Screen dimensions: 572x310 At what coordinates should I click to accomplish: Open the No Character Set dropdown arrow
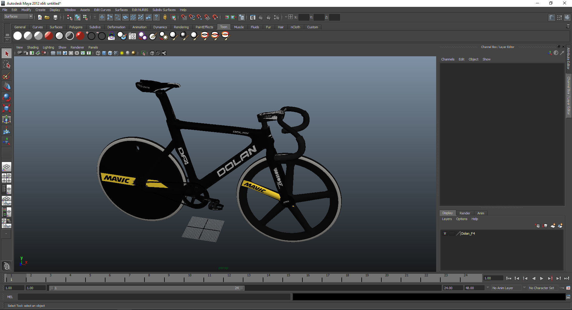[524, 288]
